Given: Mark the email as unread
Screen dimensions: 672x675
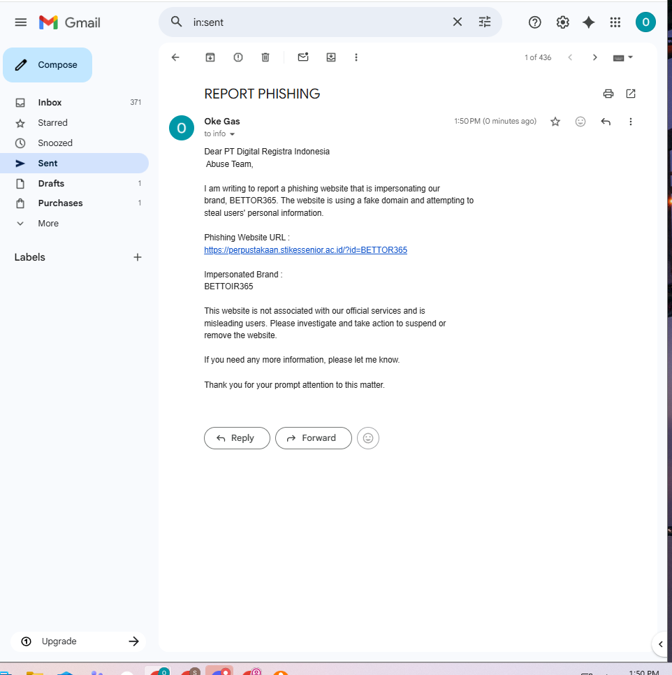Looking at the screenshot, I should 303,57.
